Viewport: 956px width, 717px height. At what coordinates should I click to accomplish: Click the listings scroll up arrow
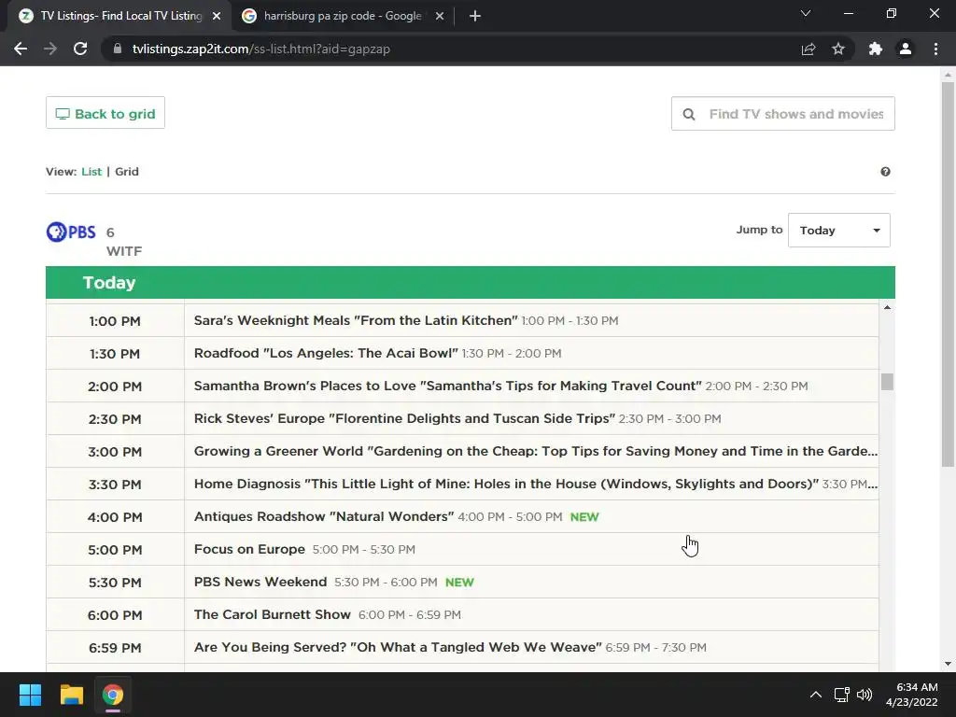point(887,307)
